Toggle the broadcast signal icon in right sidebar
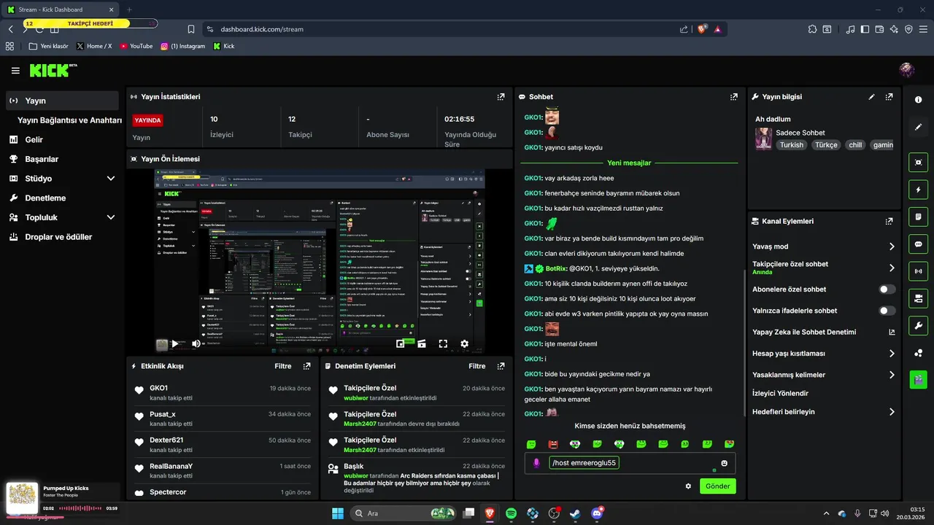 coord(918,271)
